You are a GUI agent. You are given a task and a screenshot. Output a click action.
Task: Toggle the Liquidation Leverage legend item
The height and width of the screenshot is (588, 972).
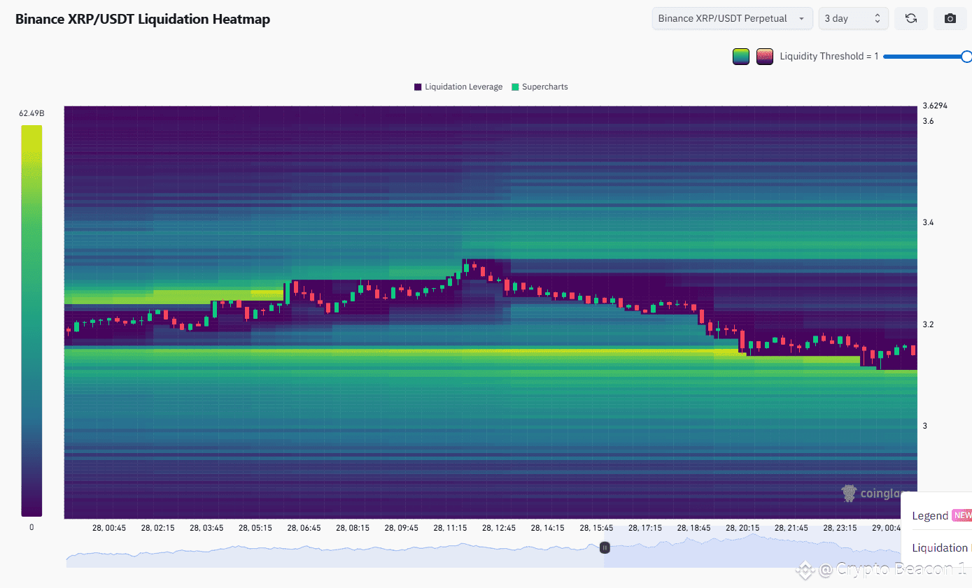458,87
